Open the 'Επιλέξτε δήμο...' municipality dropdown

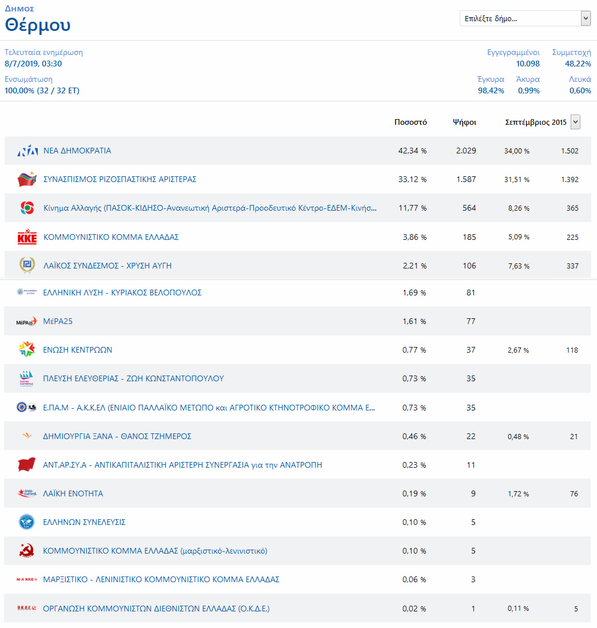[x=525, y=18]
